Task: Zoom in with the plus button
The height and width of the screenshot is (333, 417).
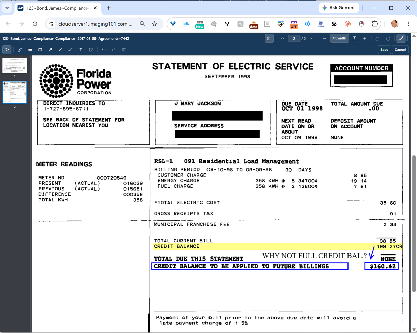Action: [365, 39]
